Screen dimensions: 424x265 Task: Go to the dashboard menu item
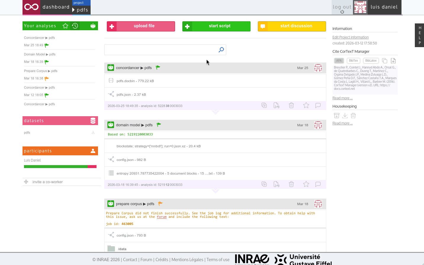pos(56,7)
